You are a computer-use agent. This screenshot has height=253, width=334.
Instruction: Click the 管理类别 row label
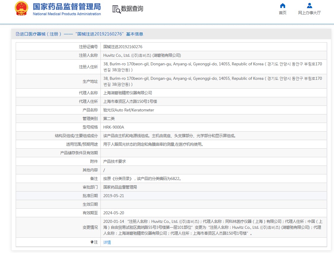point(90,119)
